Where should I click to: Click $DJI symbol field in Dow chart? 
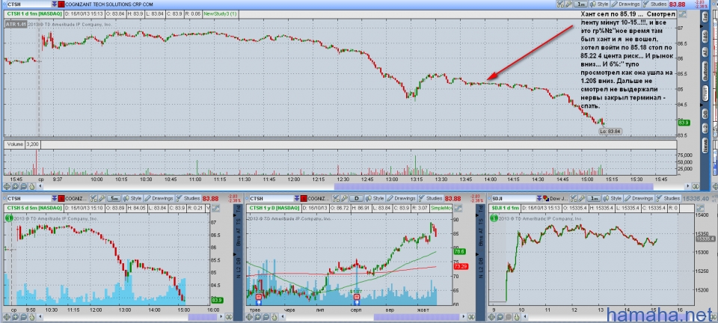(x=515, y=199)
